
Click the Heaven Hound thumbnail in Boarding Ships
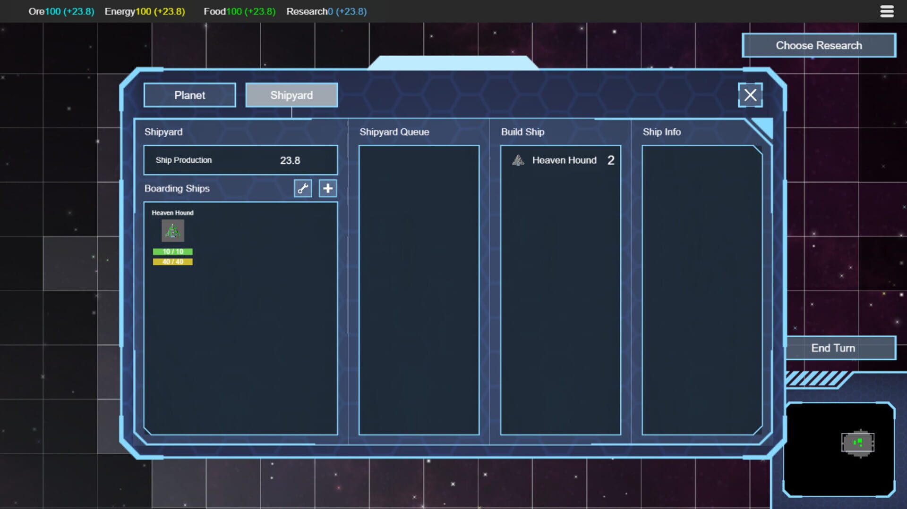173,231
